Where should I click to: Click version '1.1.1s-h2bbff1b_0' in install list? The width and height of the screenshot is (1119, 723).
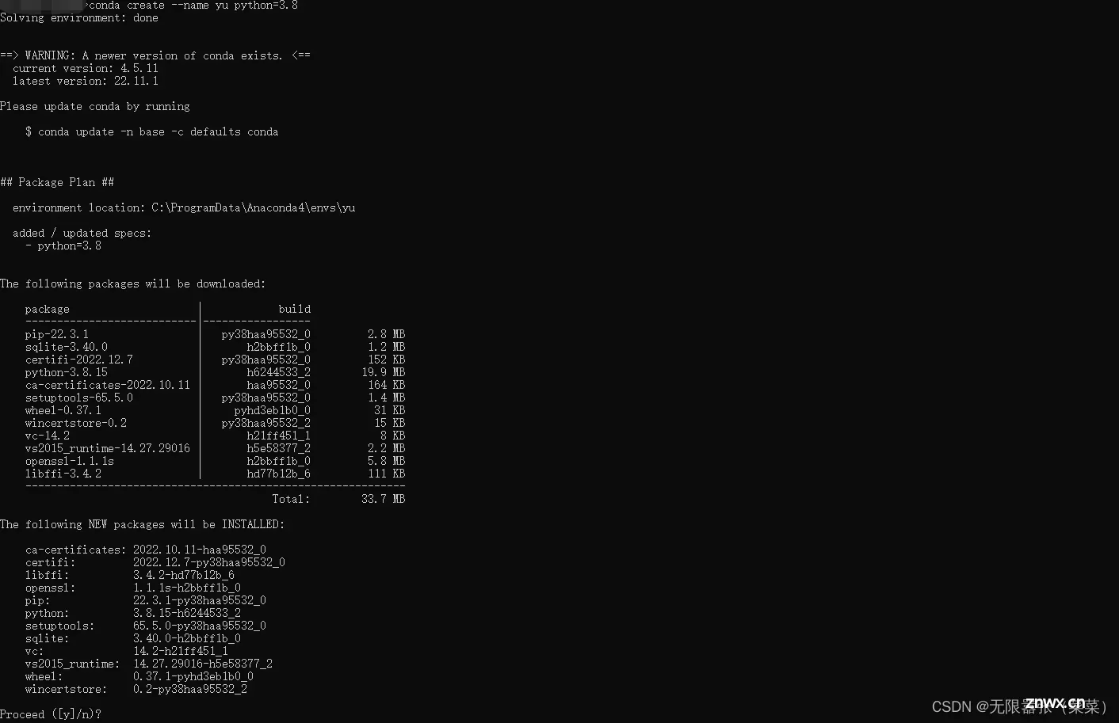click(x=187, y=588)
